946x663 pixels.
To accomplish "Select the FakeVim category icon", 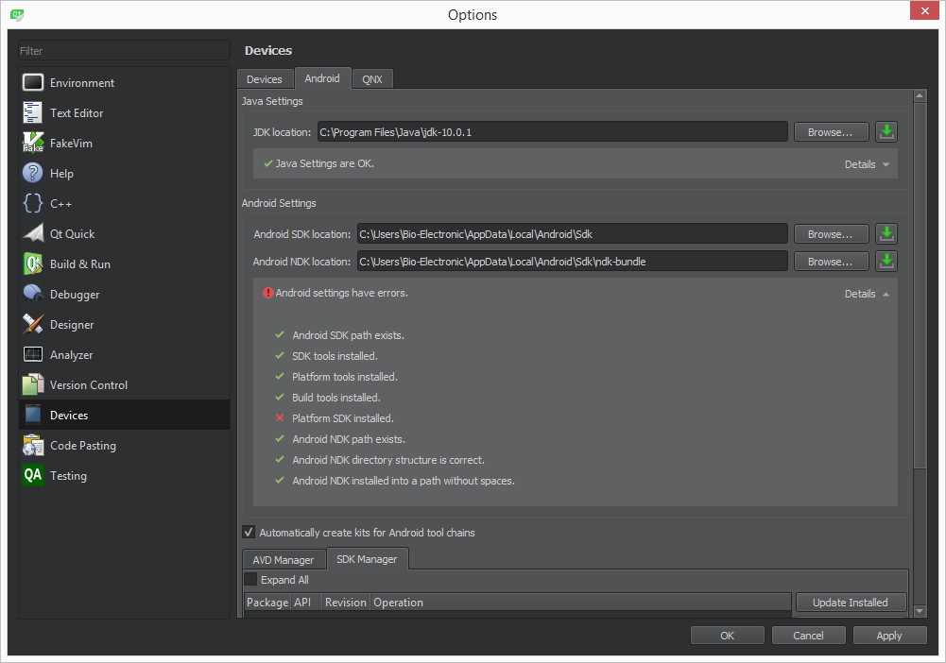I will 34,144.
